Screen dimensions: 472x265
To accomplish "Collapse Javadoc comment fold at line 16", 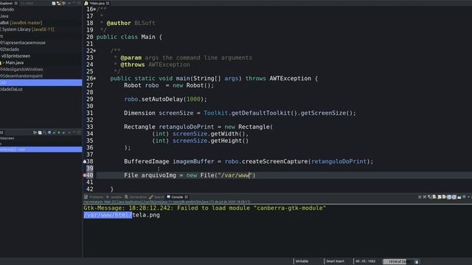I will [94, 10].
